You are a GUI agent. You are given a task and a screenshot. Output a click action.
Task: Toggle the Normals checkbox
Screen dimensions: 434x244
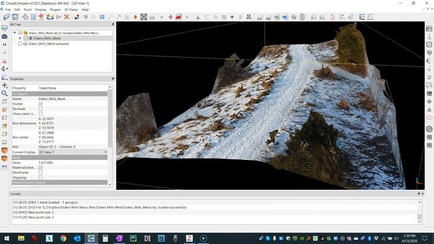click(41, 108)
